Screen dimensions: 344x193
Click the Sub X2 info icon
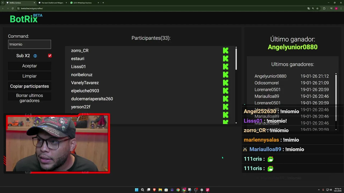click(x=35, y=56)
